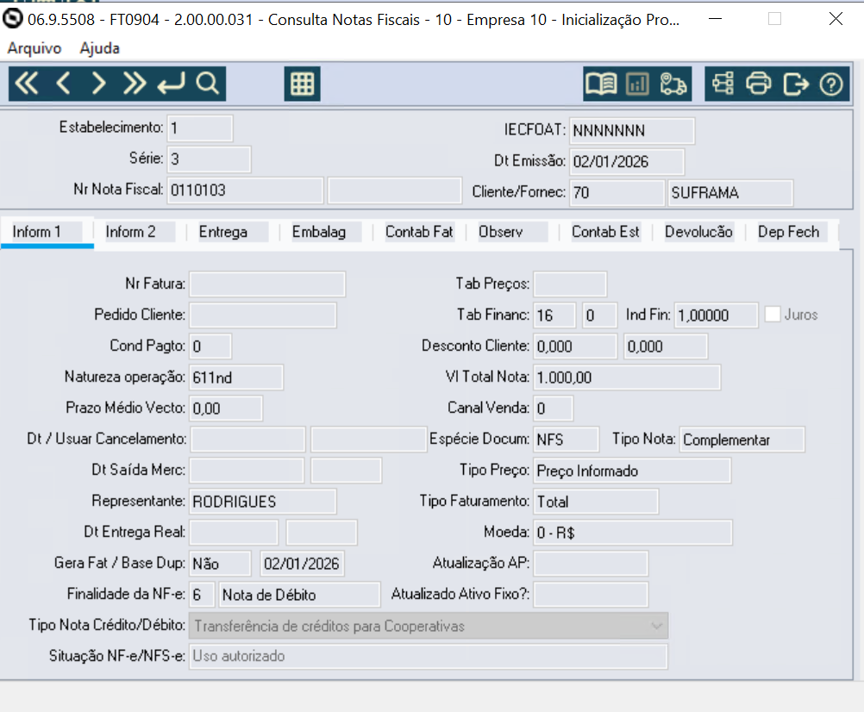Click the Dt Emissão field
This screenshot has width=864, height=712.
point(627,161)
